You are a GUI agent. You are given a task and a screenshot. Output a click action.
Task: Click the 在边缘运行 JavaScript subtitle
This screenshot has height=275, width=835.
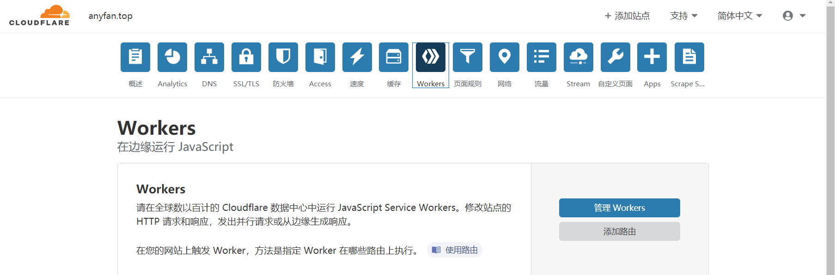pyautogui.click(x=175, y=147)
